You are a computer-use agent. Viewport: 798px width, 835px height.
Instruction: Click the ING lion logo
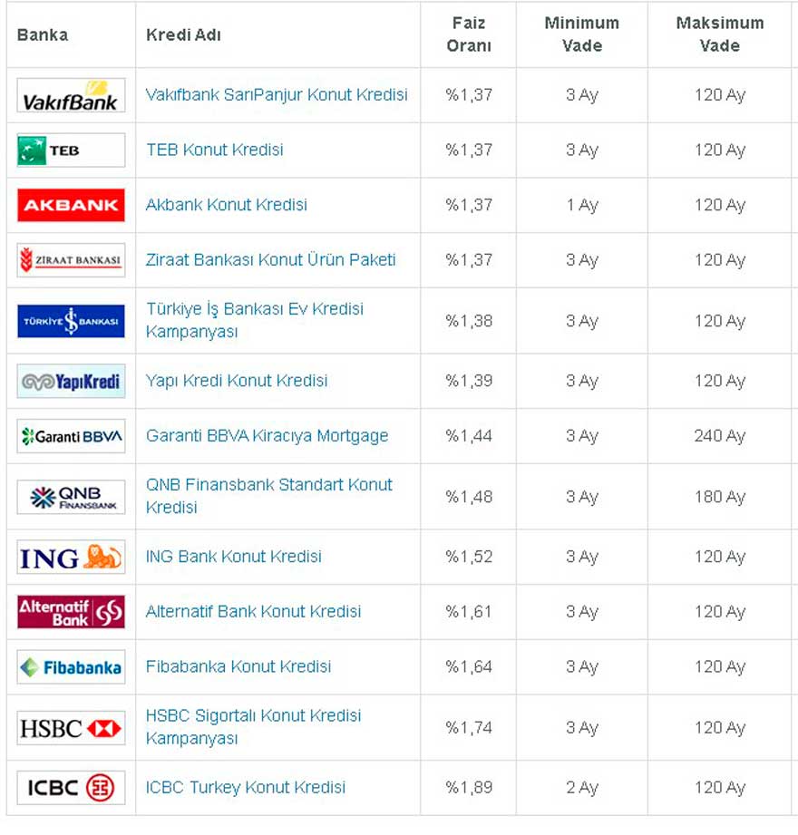(71, 557)
